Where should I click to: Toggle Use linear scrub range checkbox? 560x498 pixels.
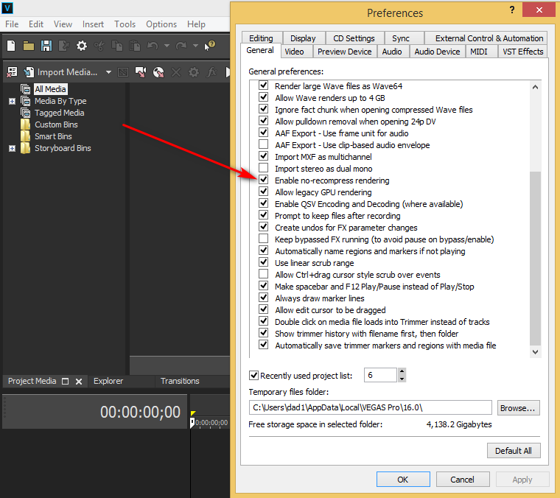263,262
